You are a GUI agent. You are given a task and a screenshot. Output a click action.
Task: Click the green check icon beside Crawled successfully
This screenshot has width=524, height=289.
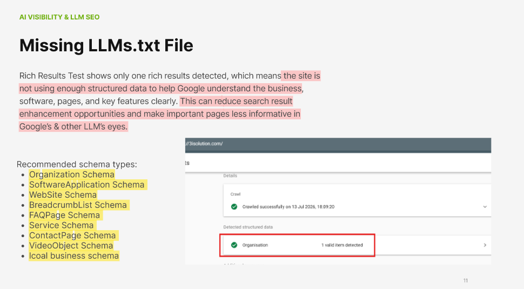tap(234, 207)
